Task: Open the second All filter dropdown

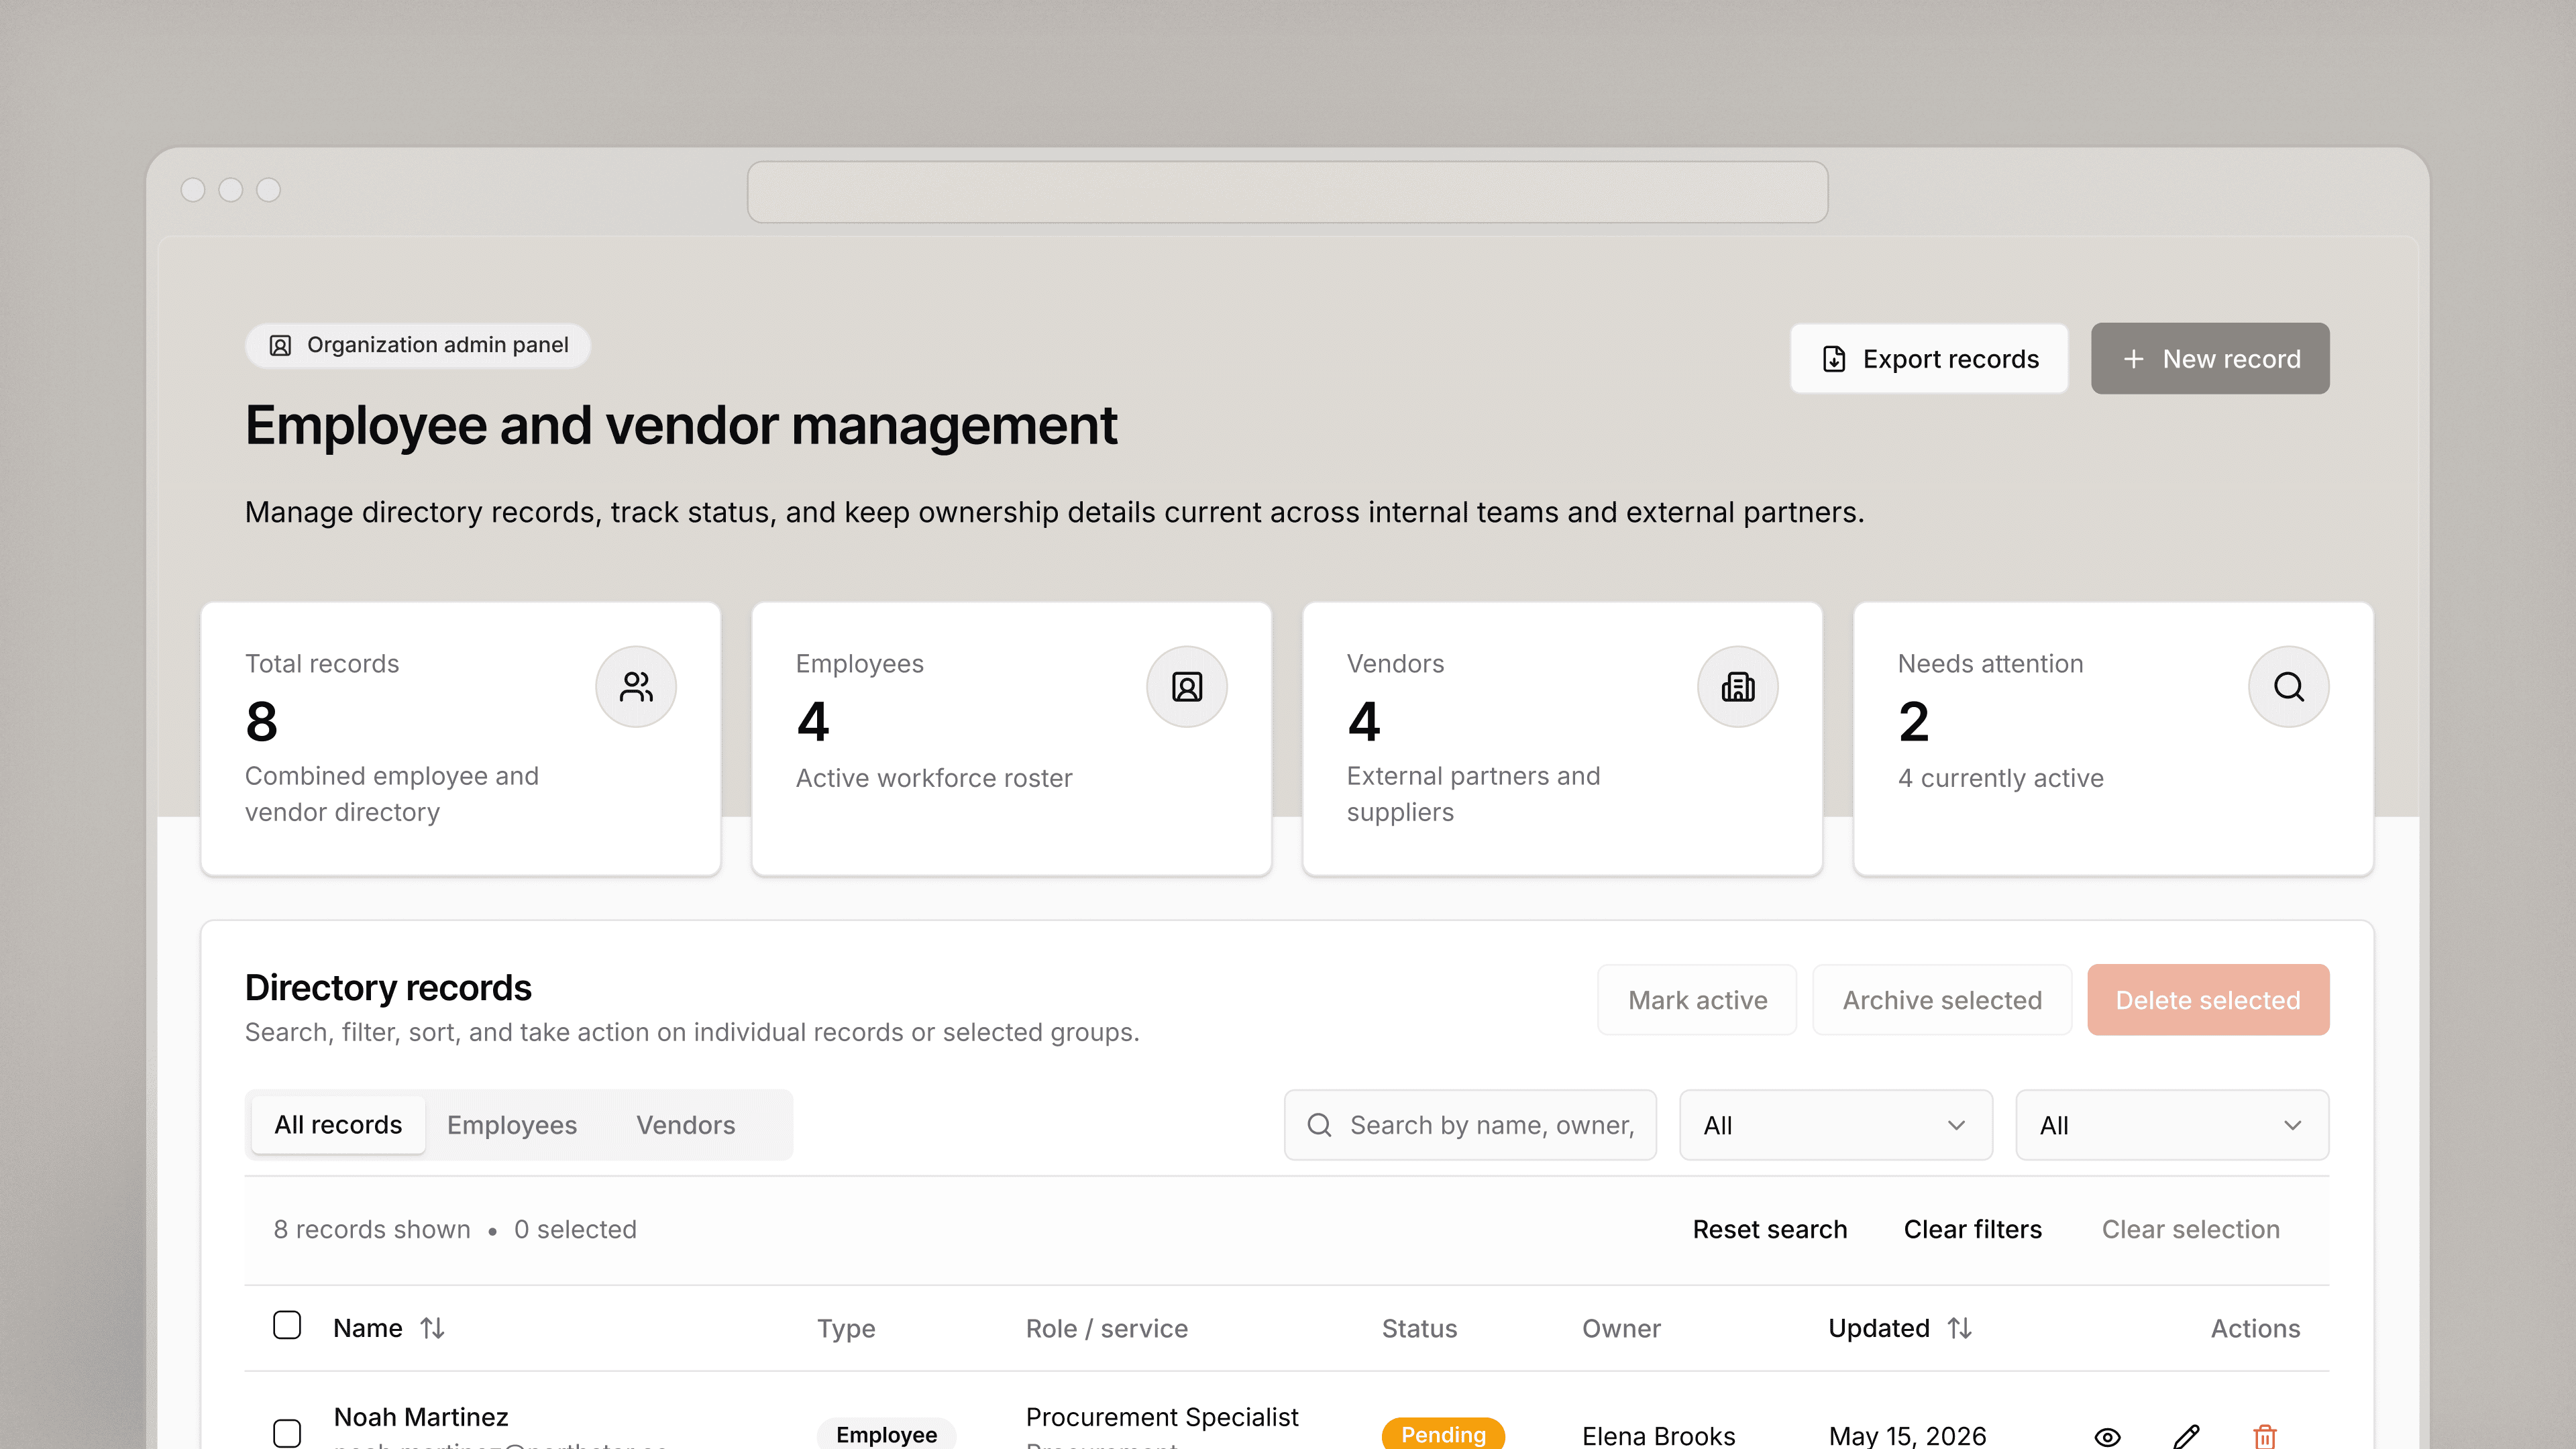Action: coord(2172,1125)
